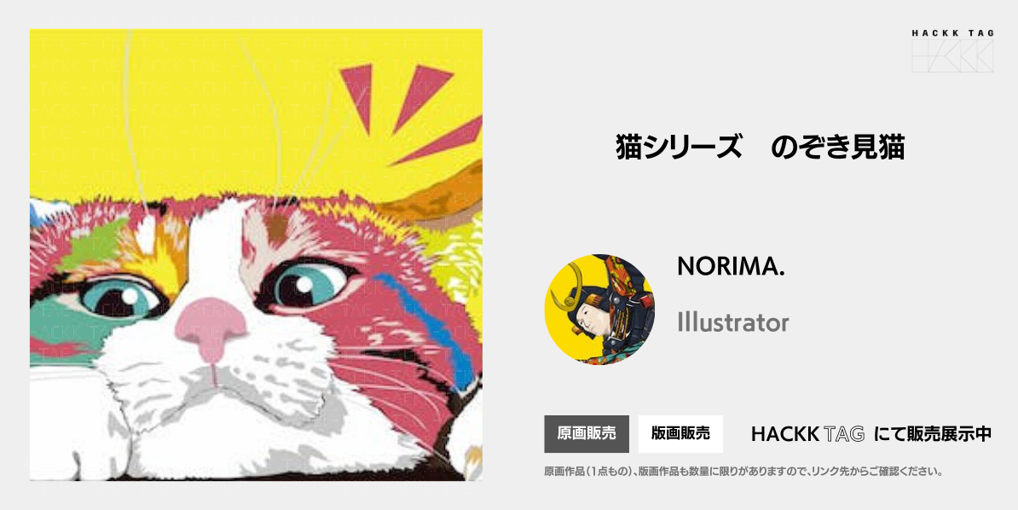Open the colorful cat artwork thumbnail
The width and height of the screenshot is (1018, 510).
256,255
